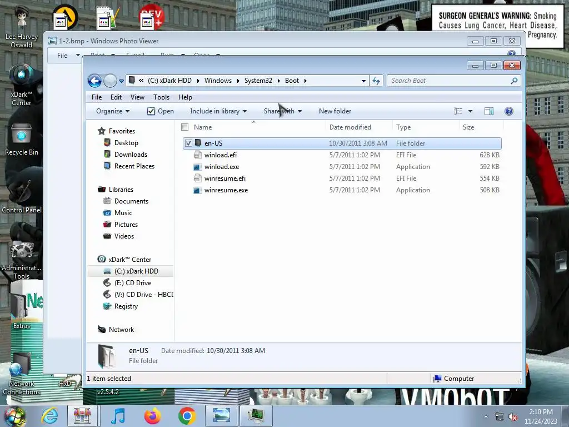Select the winresume.efi file
569x427 pixels.
pyautogui.click(x=225, y=178)
